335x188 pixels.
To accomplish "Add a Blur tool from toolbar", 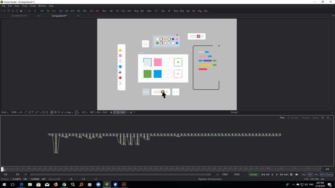I will point(104,11).
